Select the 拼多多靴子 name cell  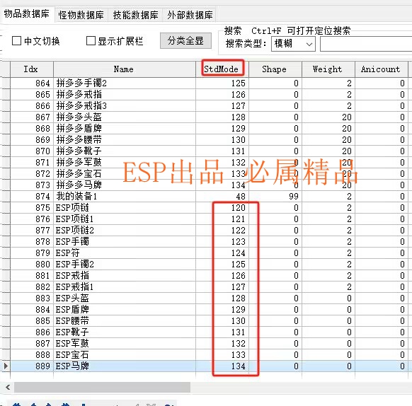point(125,151)
